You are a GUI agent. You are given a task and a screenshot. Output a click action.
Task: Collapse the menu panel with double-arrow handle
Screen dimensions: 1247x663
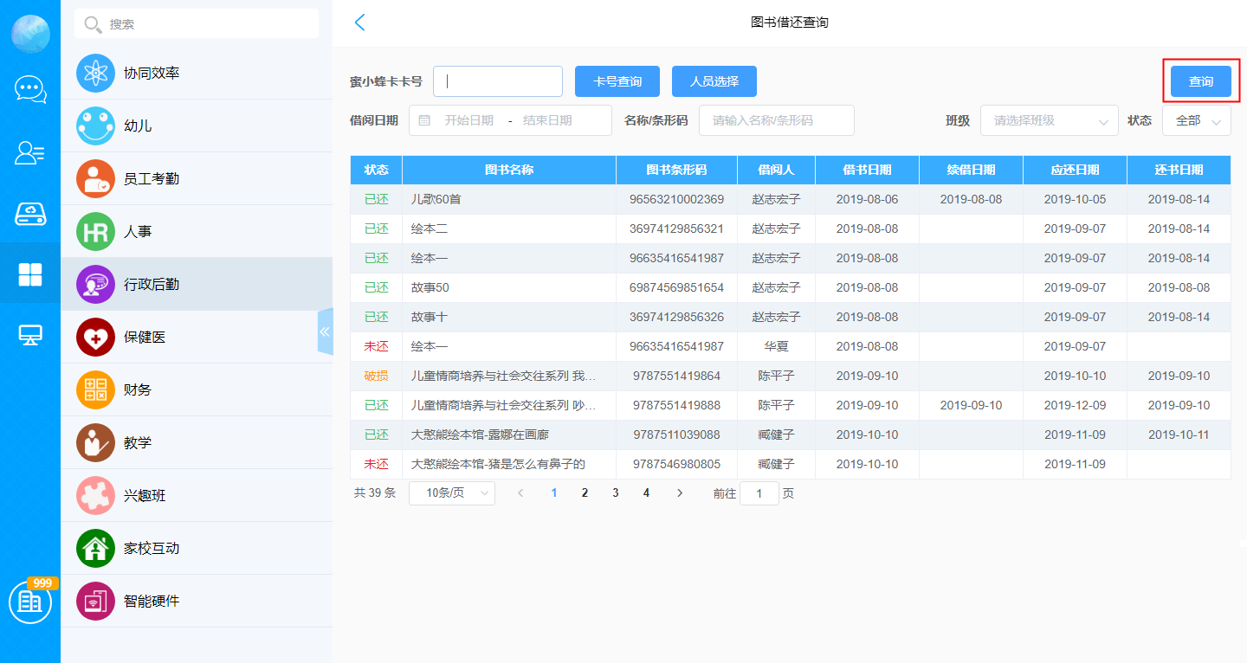click(325, 331)
